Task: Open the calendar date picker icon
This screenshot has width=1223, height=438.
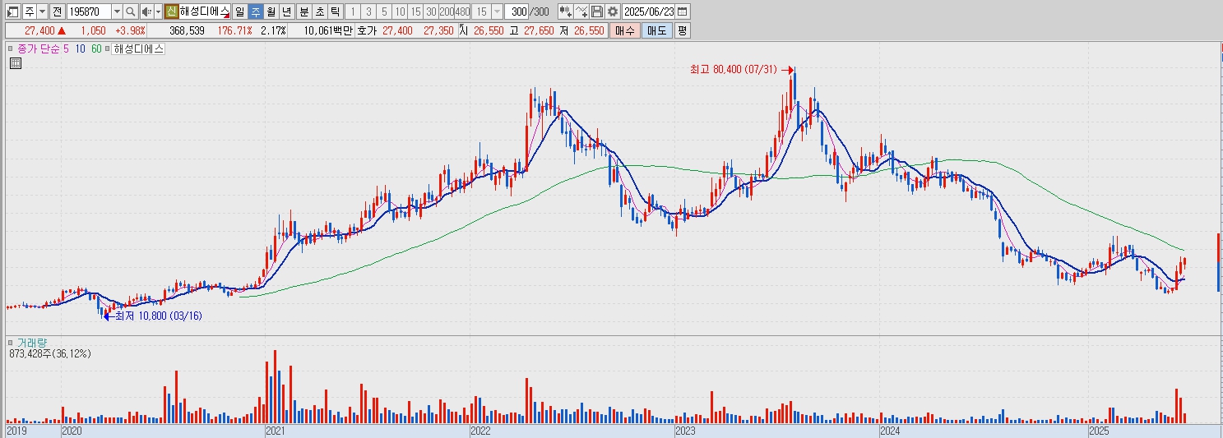Action: pyautogui.click(x=683, y=12)
